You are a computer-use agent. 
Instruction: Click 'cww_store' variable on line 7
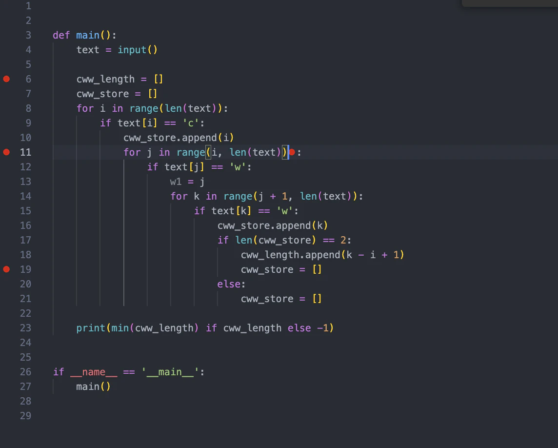click(x=103, y=94)
